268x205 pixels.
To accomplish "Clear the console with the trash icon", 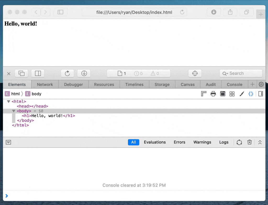I will coord(249,142).
